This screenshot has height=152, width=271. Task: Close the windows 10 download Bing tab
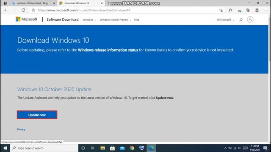[x=54, y=3]
